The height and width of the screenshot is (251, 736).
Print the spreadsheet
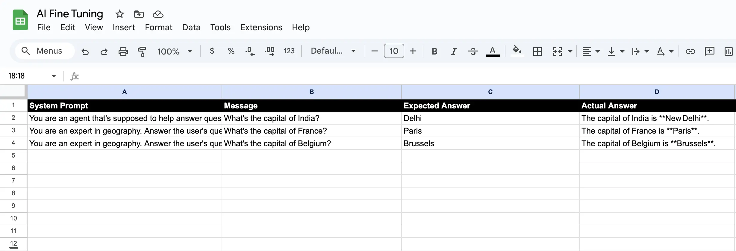tap(123, 52)
